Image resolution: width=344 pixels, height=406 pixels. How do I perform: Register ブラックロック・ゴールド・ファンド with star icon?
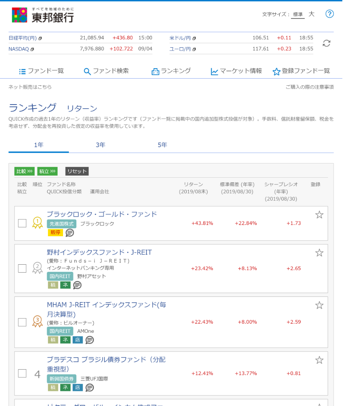(319, 214)
